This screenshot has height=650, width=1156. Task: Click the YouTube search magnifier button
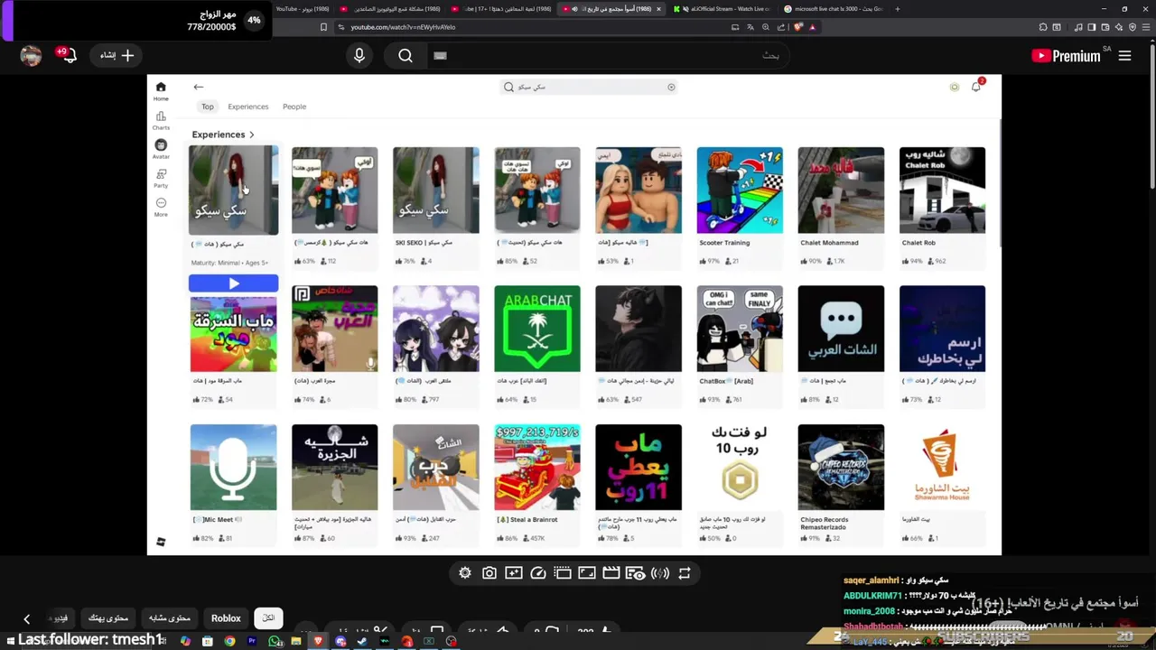(x=406, y=56)
